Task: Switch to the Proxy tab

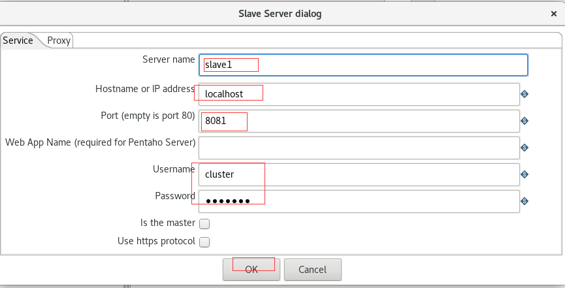Action: [x=59, y=40]
